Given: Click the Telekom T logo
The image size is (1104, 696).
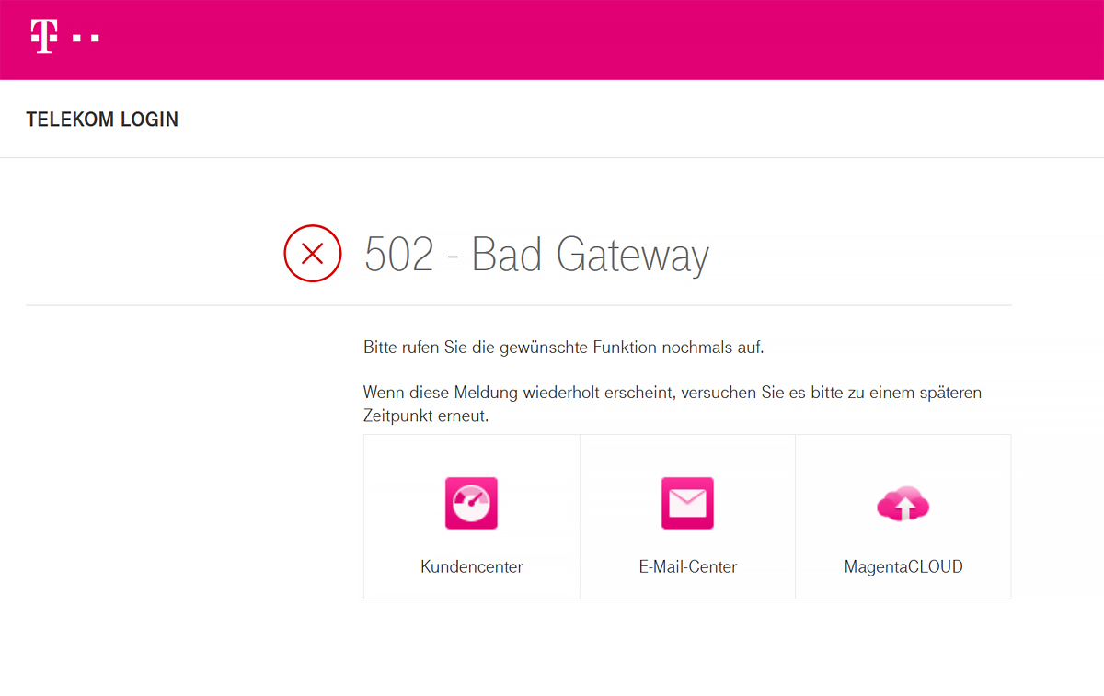Looking at the screenshot, I should coord(64,37).
